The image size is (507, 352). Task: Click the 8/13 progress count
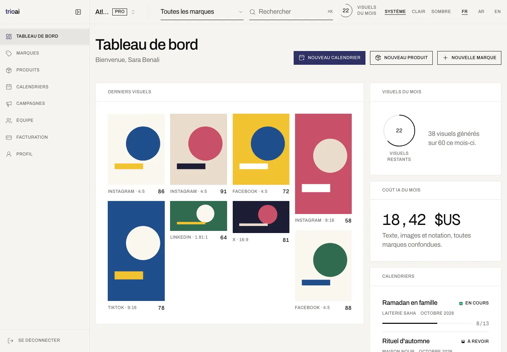482,323
